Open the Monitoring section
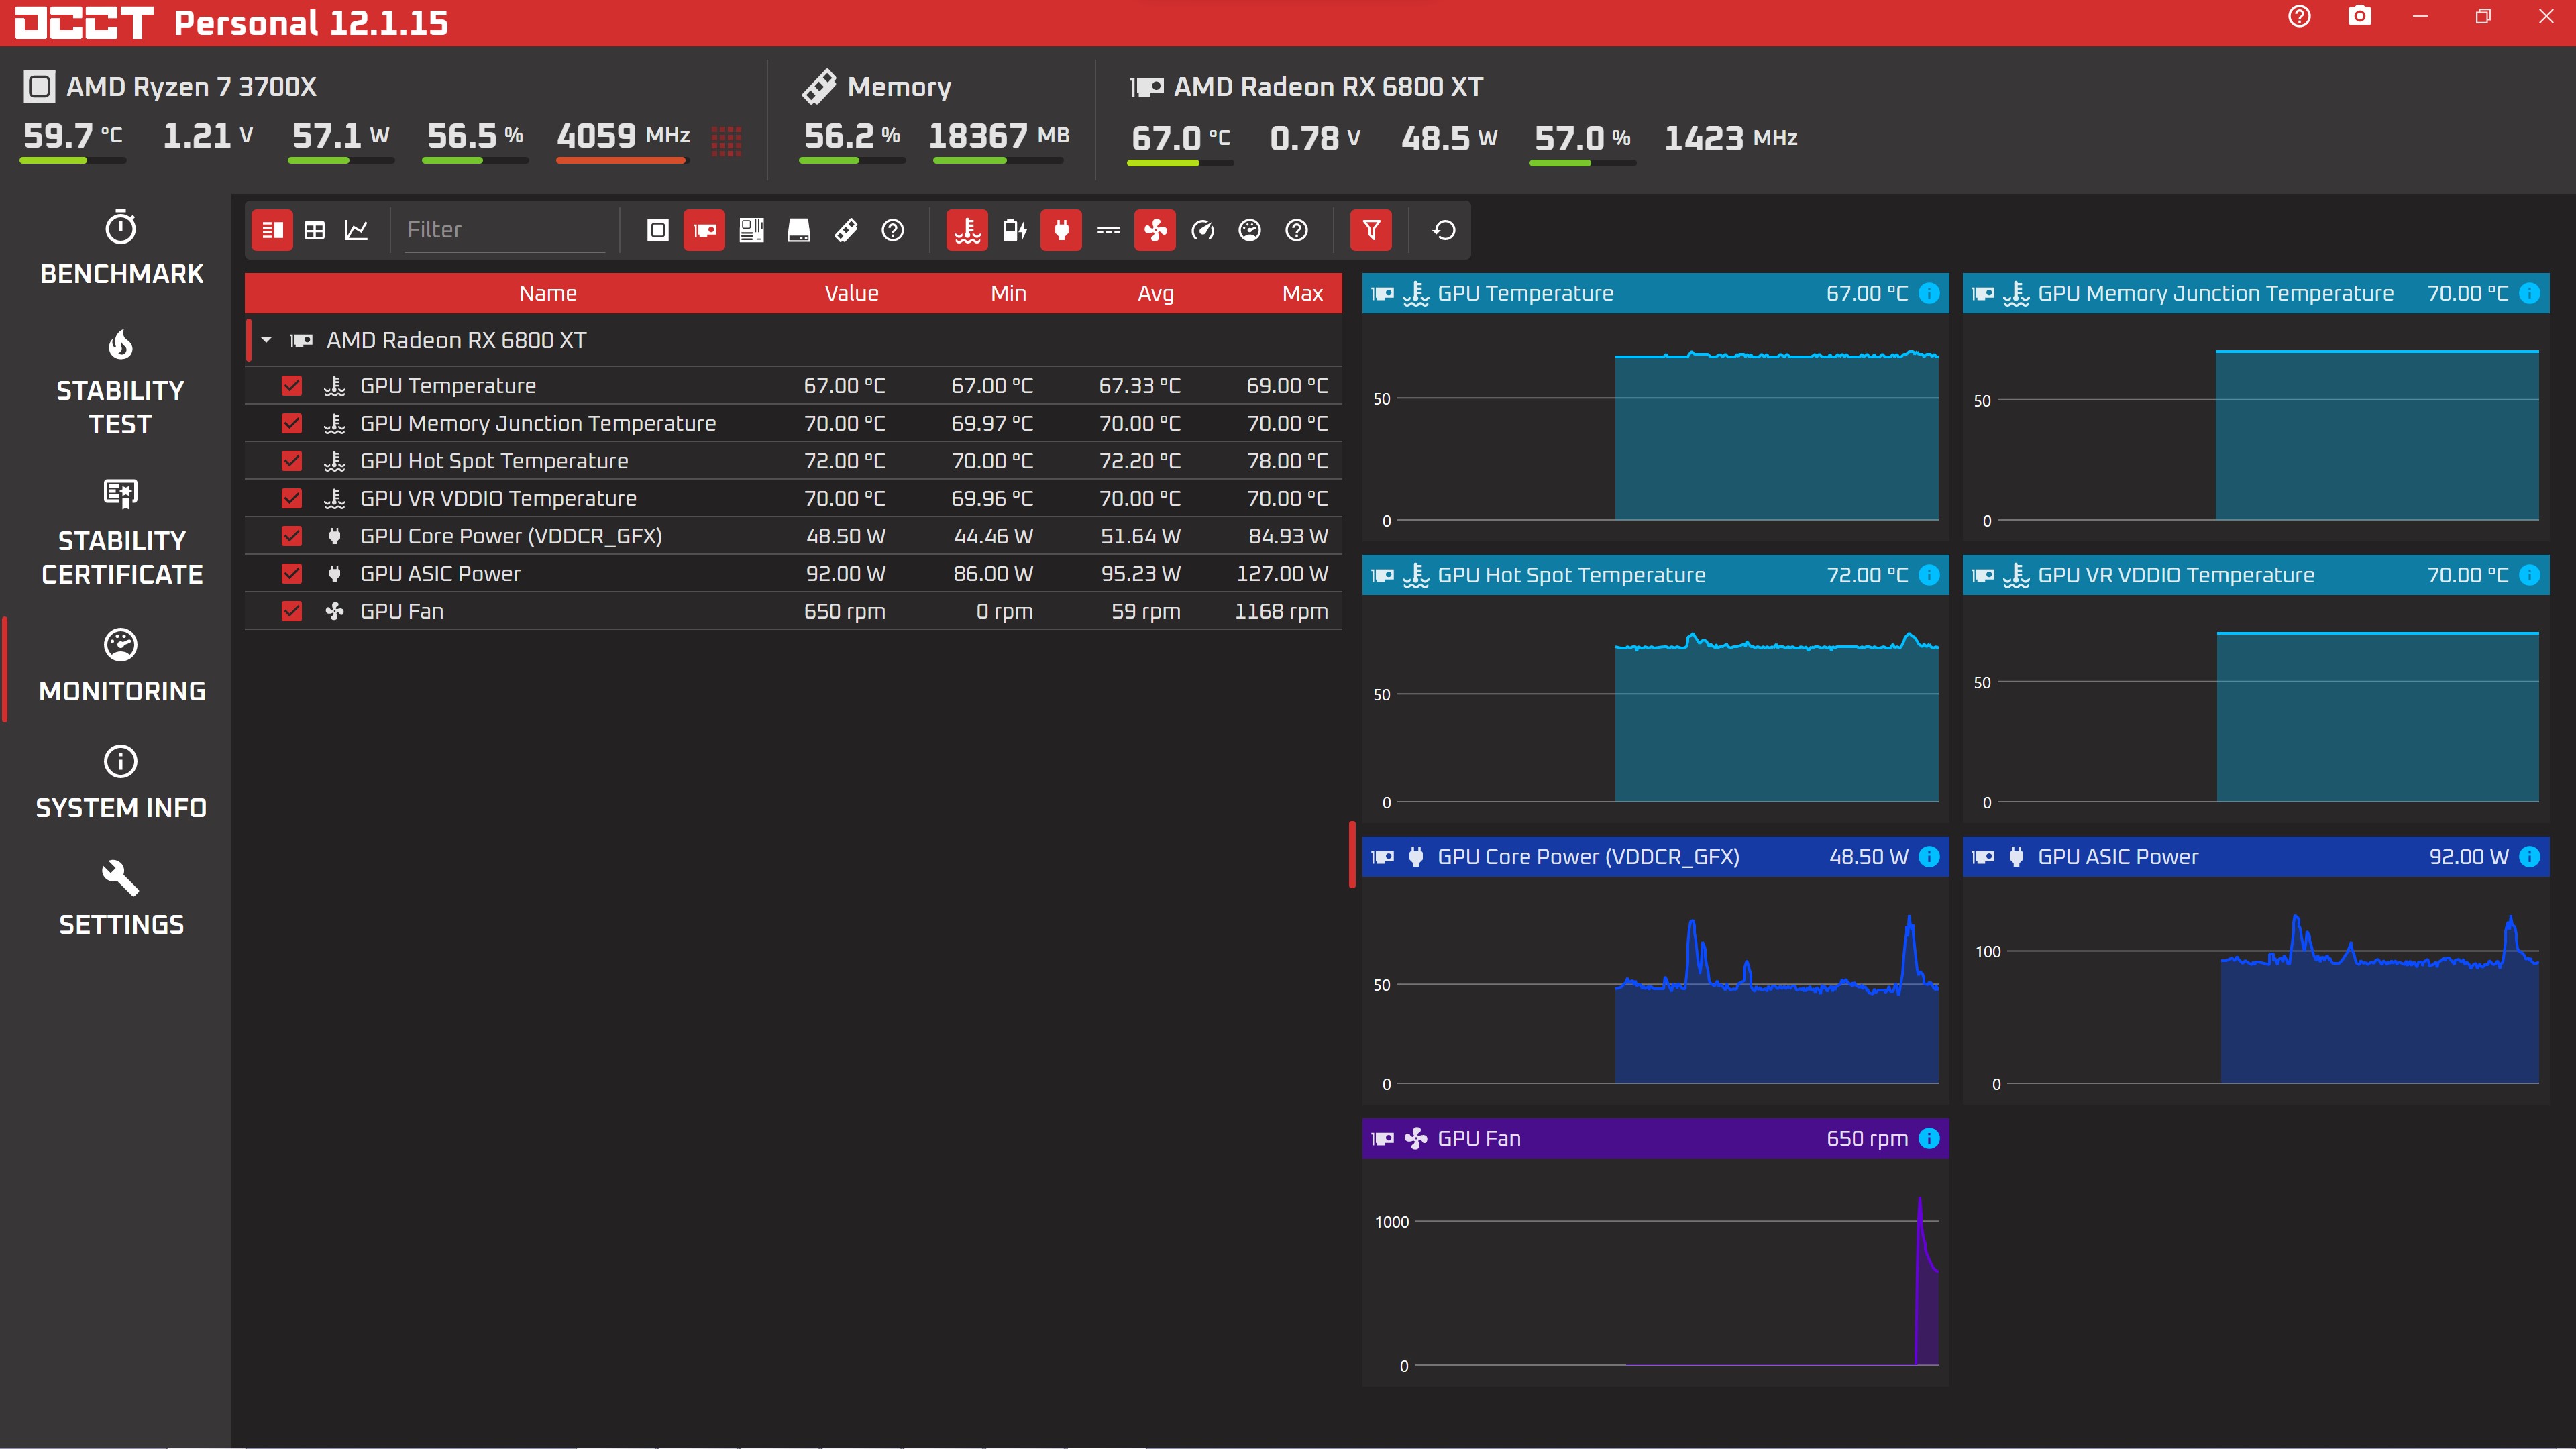The height and width of the screenshot is (1449, 2576). click(x=121, y=666)
